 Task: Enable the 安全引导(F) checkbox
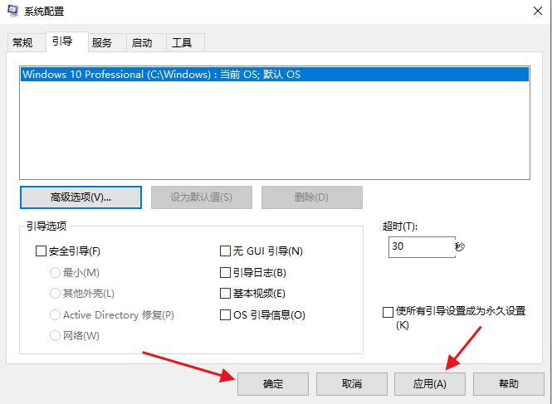pos(41,251)
